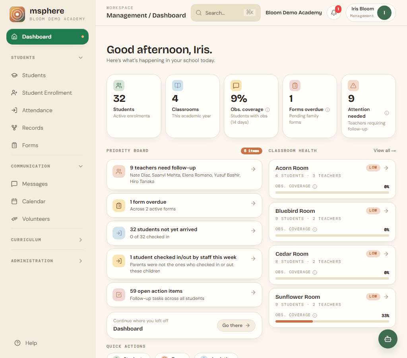Image resolution: width=407 pixels, height=358 pixels.
Task: Click info icon for Sunflower Room obs. coverage
Action: (x=315, y=315)
